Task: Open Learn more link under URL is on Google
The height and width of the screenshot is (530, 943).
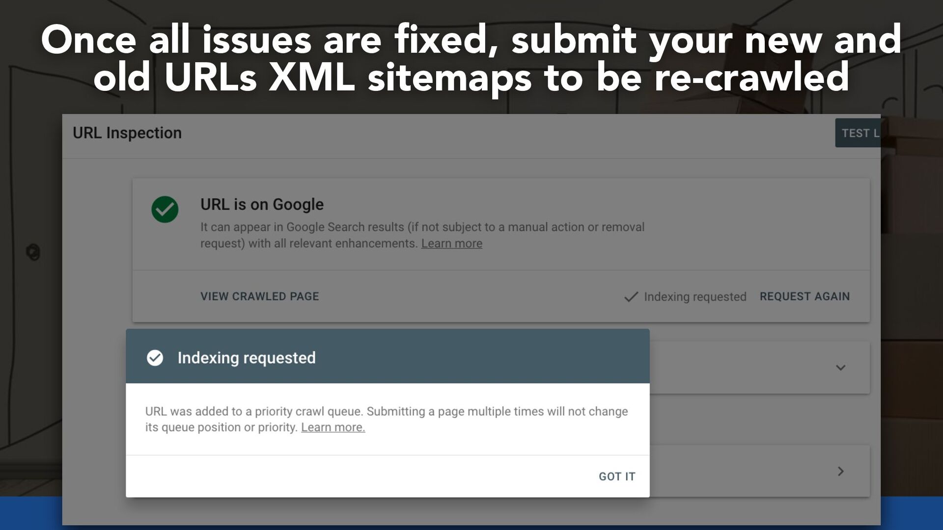Action: click(x=452, y=243)
